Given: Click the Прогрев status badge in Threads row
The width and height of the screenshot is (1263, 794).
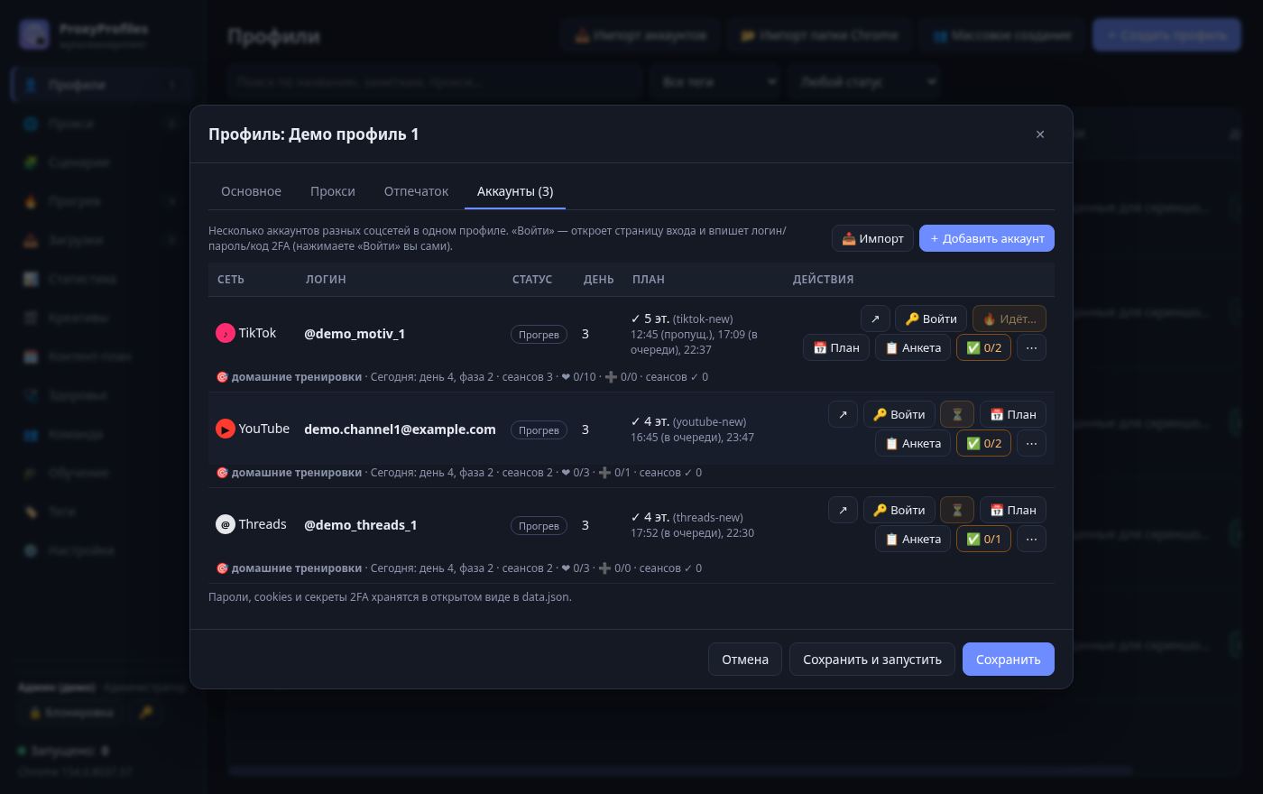Looking at the screenshot, I should [539, 525].
